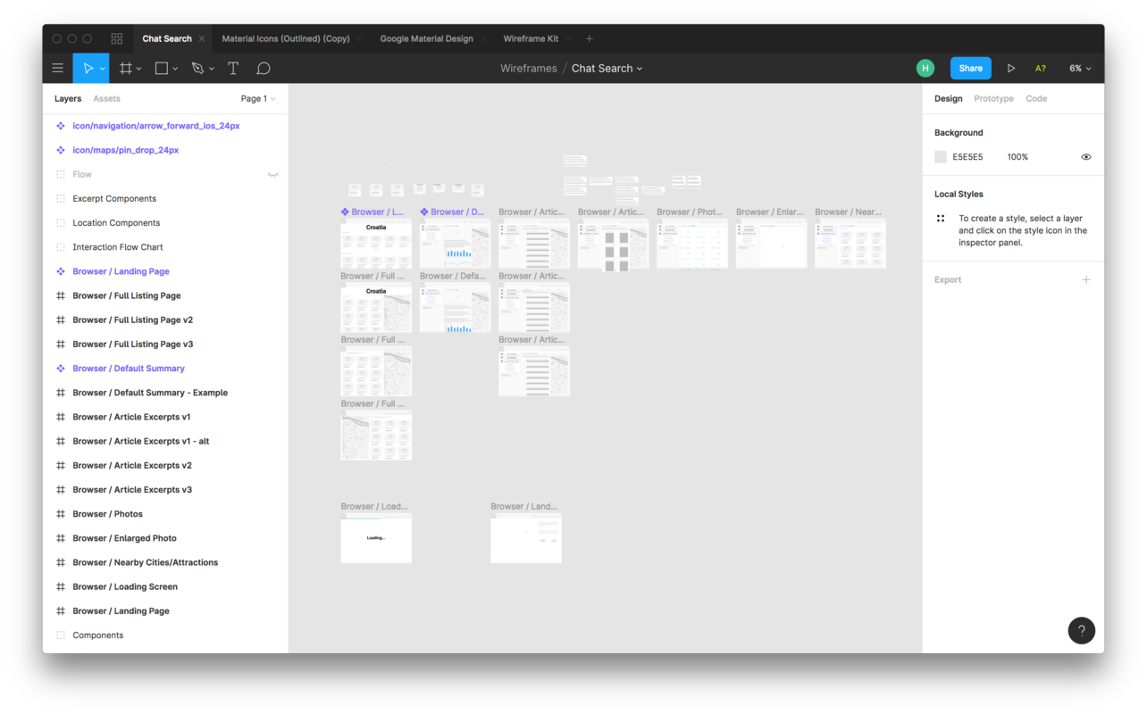This screenshot has height=714, width=1147.
Task: Select the Text tool
Action: pyautogui.click(x=233, y=68)
